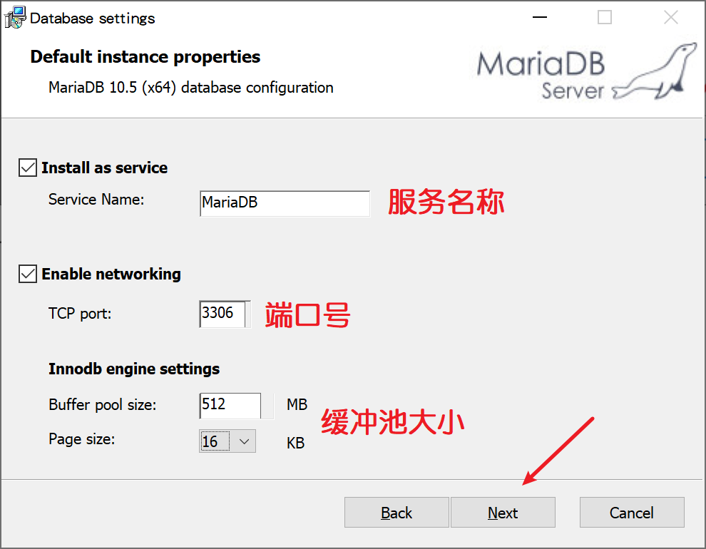
Task: Click the KB unit label
Action: pos(295,443)
